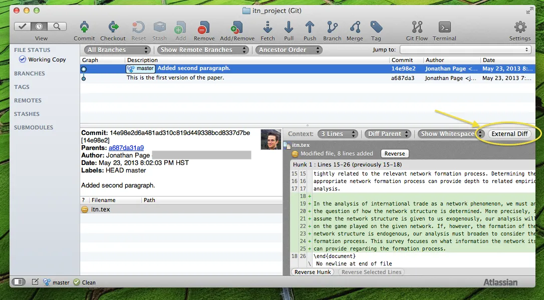Image resolution: width=544 pixels, height=300 pixels.
Task: Open the All Branches dropdown
Action: [x=117, y=49]
